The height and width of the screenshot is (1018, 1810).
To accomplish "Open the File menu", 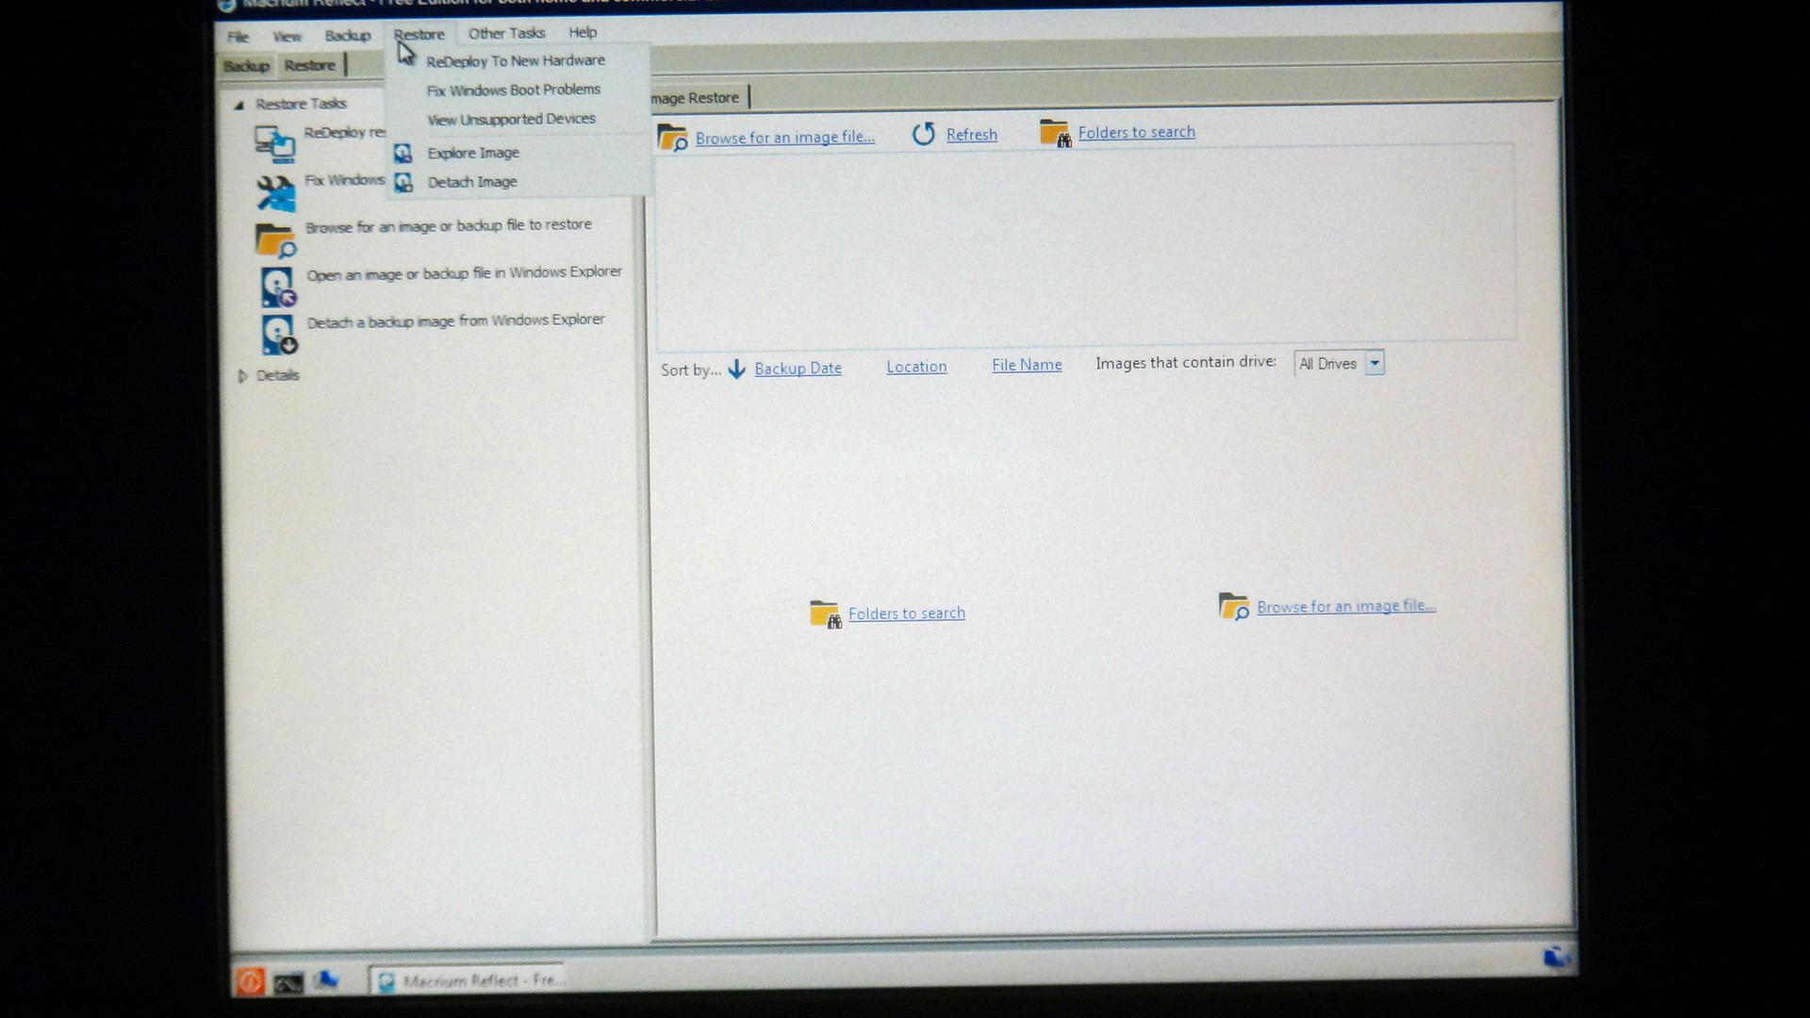I will 238,37.
